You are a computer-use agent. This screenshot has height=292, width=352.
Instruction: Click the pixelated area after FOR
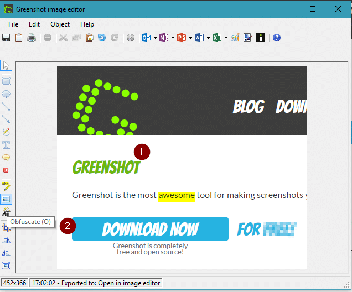pyautogui.click(x=279, y=229)
